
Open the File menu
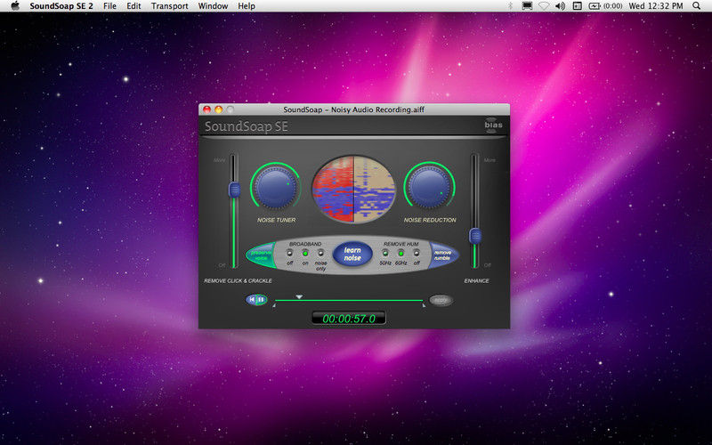[109, 6]
